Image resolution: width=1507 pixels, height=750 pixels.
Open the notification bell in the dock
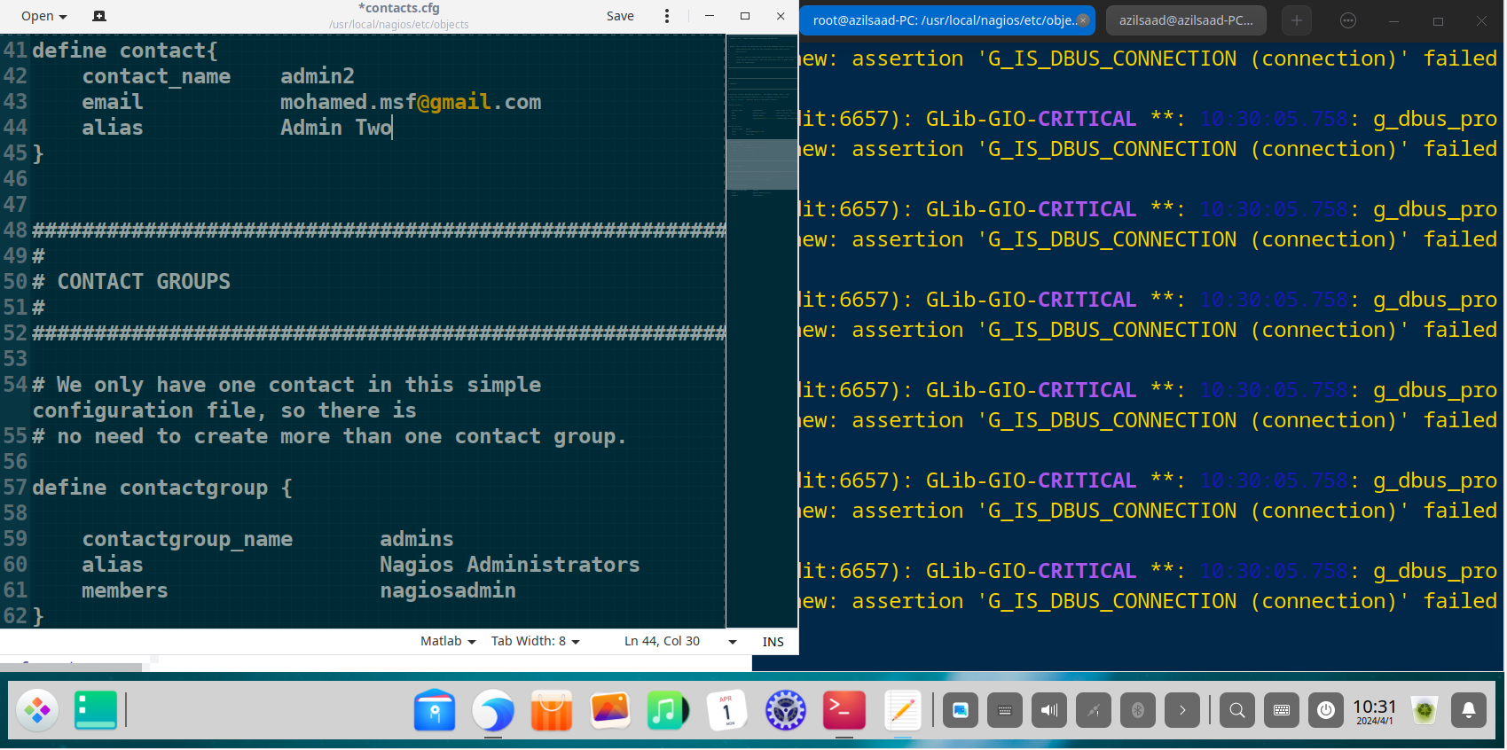[x=1468, y=710]
